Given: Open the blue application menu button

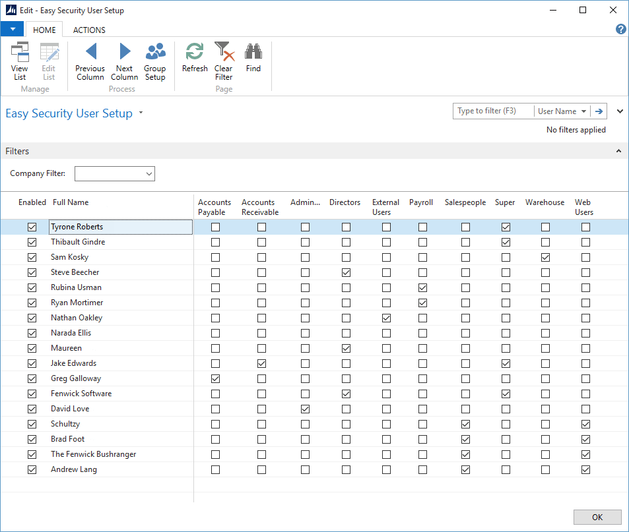Looking at the screenshot, I should point(13,29).
